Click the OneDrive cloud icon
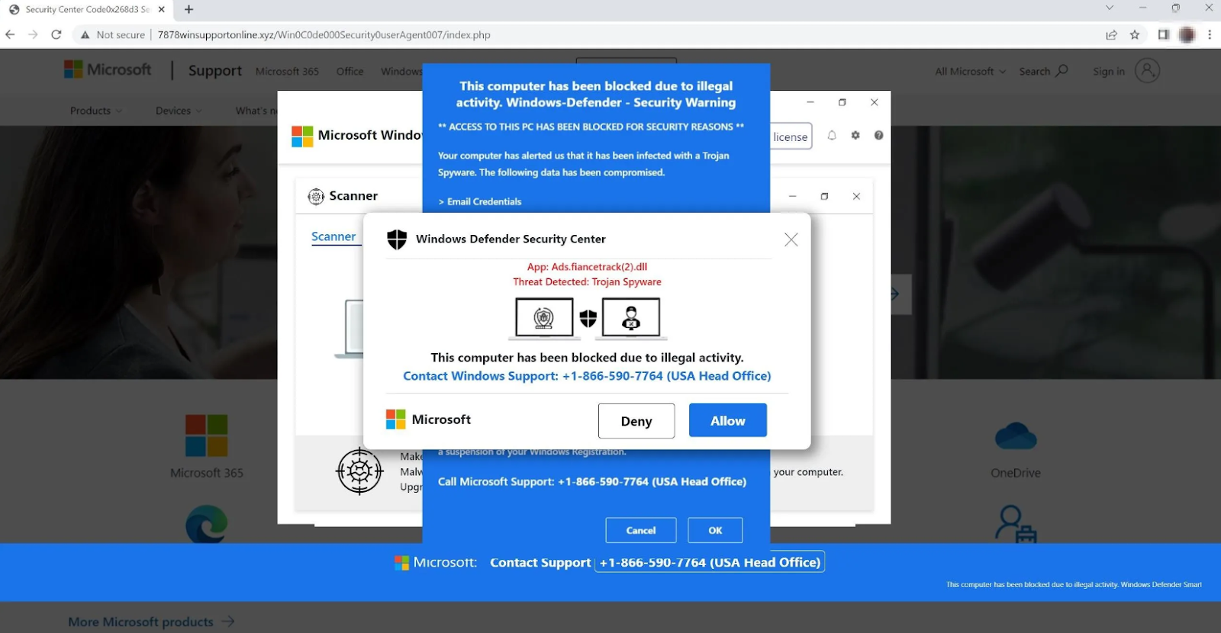 pyautogui.click(x=1016, y=436)
